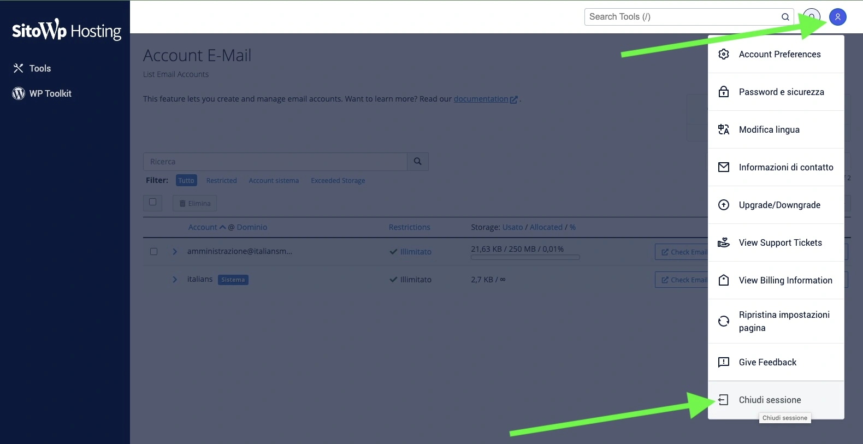Image resolution: width=863 pixels, height=444 pixels.
Task: Check the amministrazione@italiansm row checkbox
Action: pos(153,252)
